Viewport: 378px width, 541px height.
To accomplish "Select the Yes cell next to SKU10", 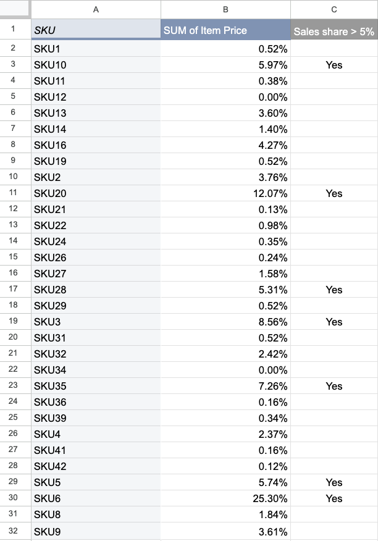I will pos(334,65).
